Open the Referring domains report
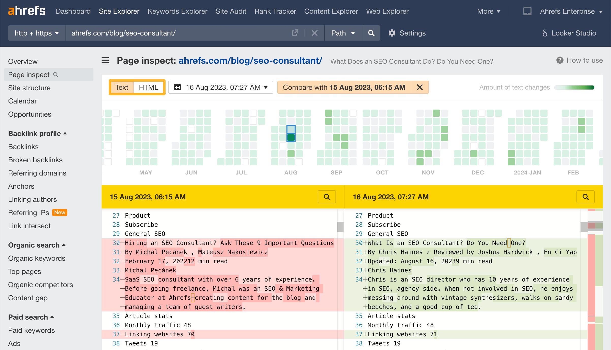 click(x=37, y=173)
